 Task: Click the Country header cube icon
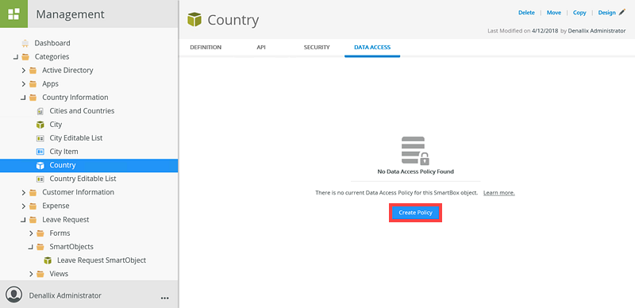click(194, 20)
